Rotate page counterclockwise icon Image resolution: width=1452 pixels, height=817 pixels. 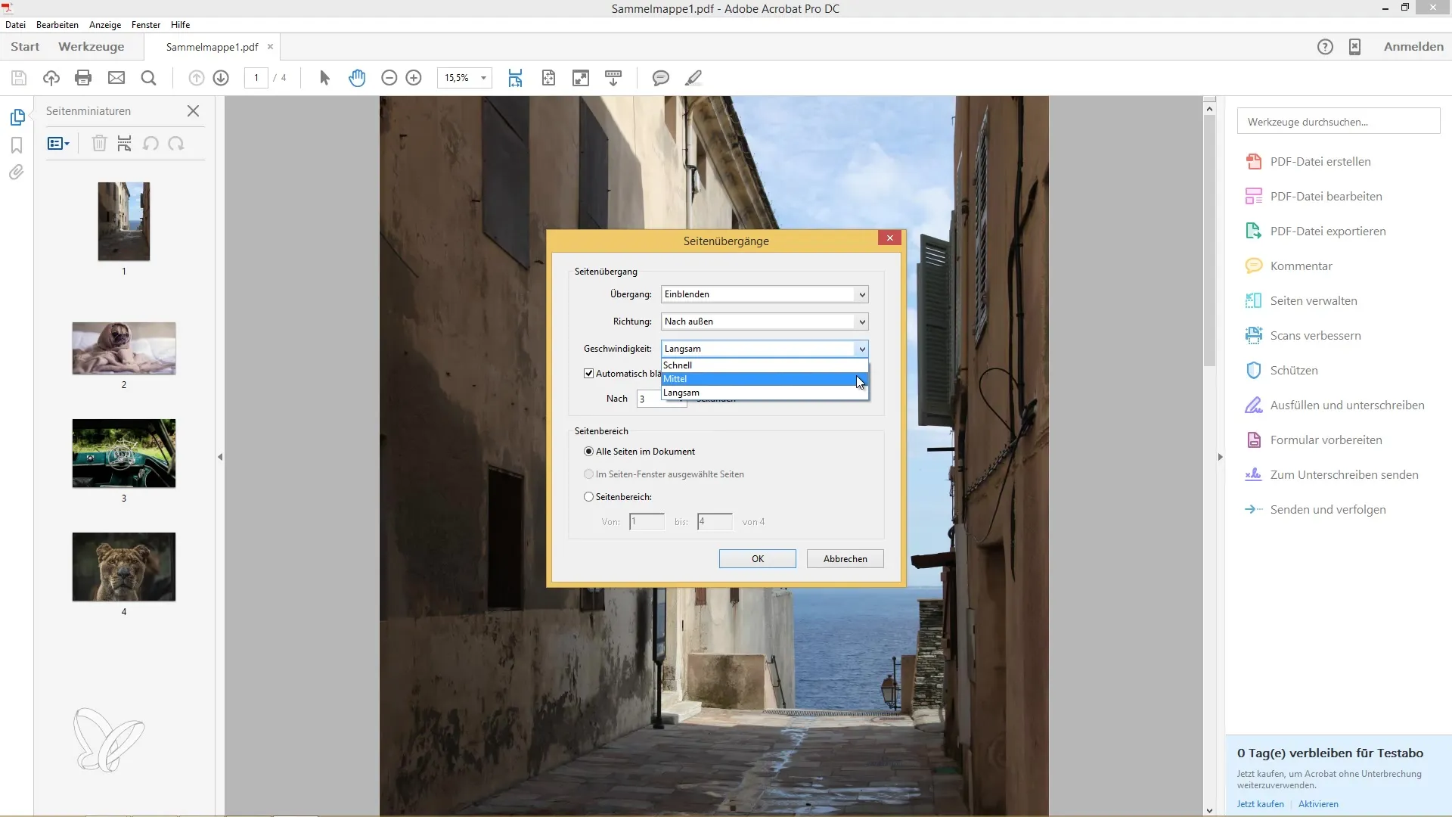150,143
